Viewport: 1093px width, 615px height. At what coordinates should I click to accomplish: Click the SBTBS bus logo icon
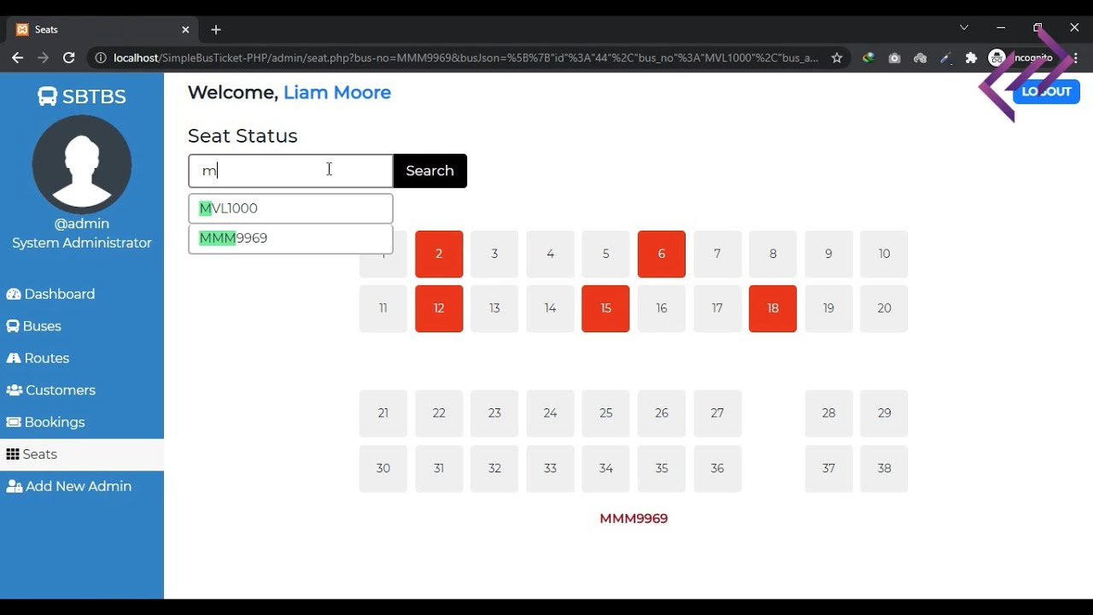click(x=48, y=97)
